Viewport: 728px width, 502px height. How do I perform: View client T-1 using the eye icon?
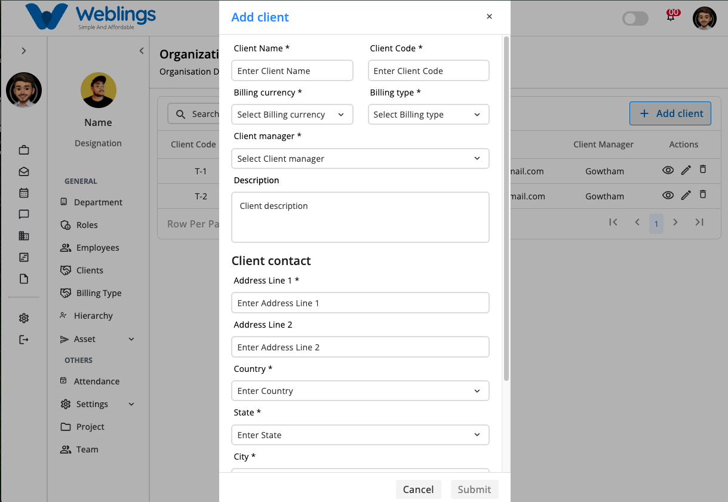click(668, 170)
